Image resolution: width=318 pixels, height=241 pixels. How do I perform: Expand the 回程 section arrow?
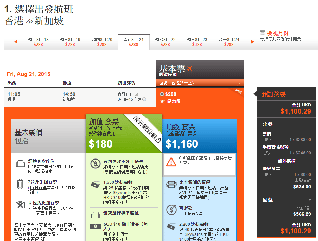(x=310, y=200)
